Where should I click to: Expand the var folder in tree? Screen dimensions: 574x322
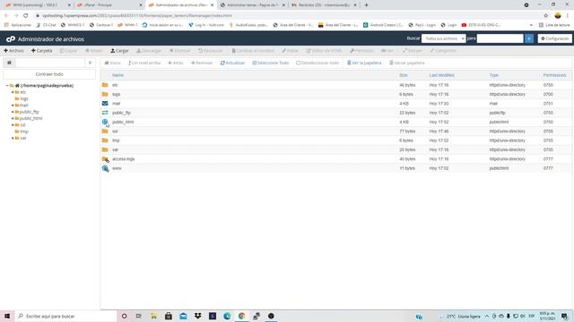coord(13,138)
